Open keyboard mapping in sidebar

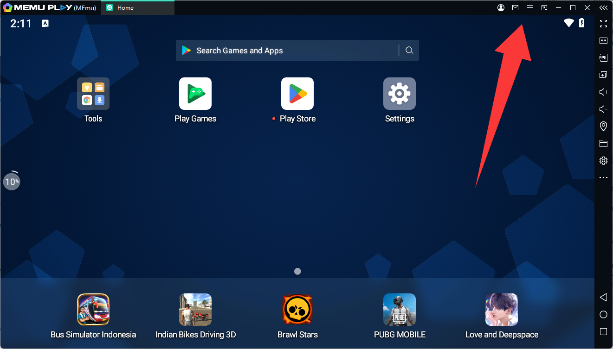coord(603,41)
